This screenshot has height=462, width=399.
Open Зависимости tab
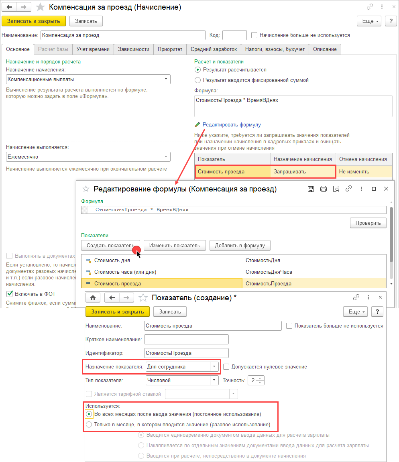[134, 49]
